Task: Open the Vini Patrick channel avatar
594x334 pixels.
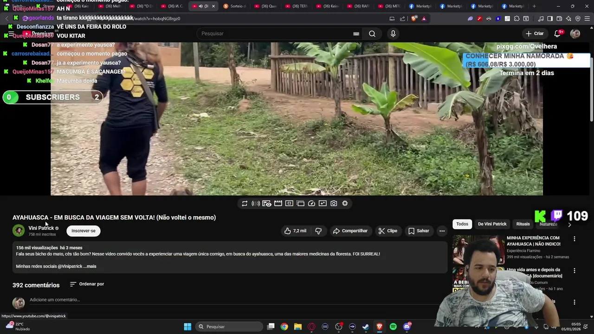Action: click(x=19, y=231)
